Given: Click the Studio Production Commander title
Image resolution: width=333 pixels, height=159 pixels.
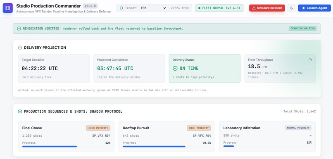Looking at the screenshot, I should click(x=49, y=6).
